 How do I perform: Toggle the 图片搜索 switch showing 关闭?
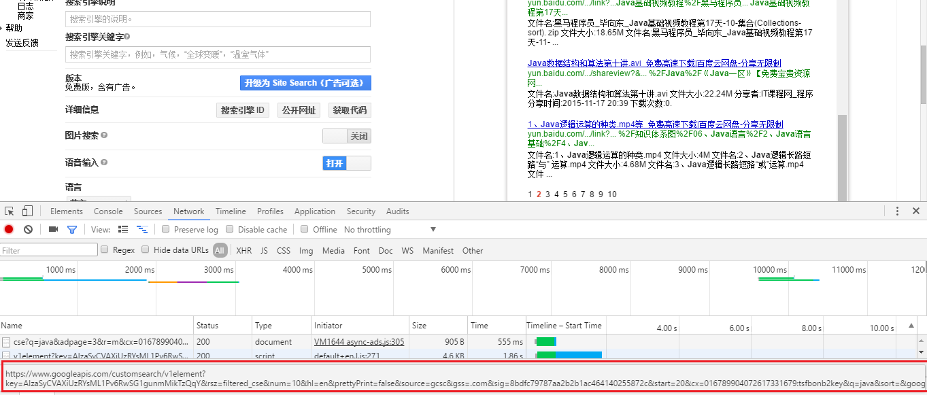[x=347, y=136]
